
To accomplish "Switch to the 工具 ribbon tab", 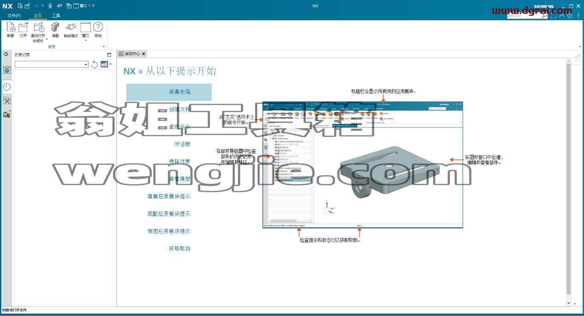I will [56, 16].
